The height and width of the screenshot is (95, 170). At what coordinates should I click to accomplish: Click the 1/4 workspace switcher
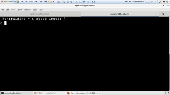click(x=167, y=93)
